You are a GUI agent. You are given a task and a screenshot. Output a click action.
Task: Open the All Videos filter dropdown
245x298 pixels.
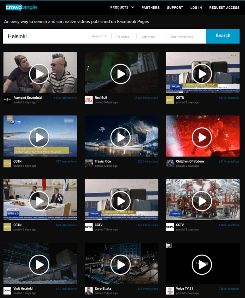pos(123,37)
